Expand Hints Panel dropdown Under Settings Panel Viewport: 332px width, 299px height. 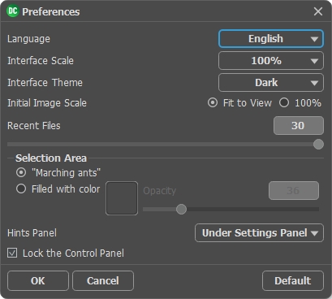click(259, 233)
